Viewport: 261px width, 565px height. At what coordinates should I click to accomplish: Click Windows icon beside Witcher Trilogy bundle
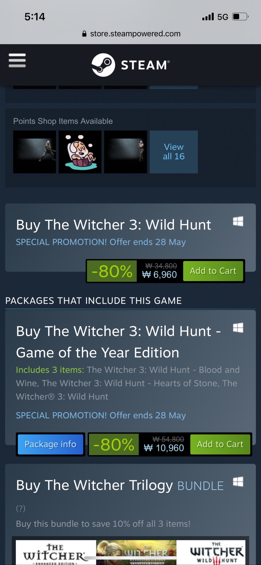click(x=238, y=482)
